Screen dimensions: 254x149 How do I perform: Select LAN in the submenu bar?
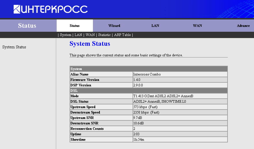[78, 35]
